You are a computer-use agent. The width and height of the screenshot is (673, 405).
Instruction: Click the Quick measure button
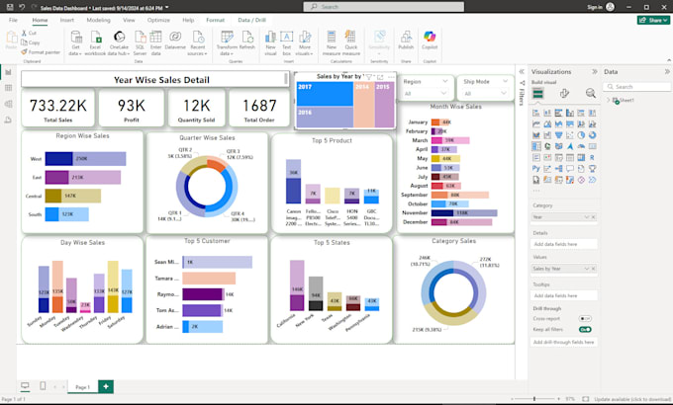(351, 42)
